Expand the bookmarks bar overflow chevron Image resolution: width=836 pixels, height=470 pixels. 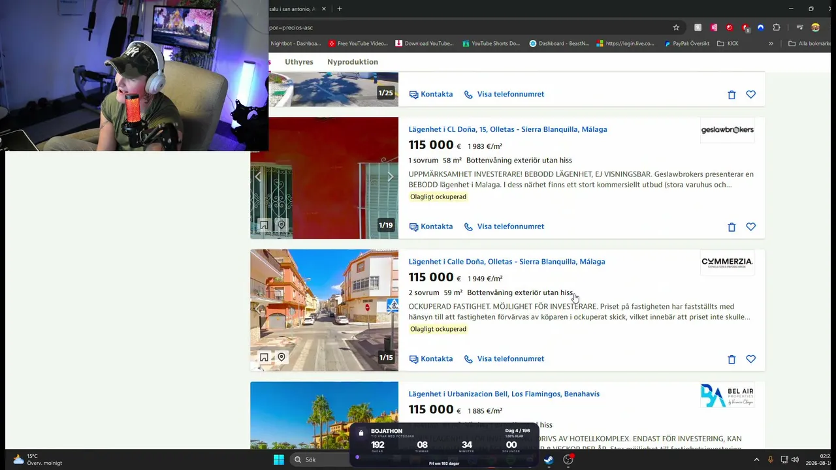771,44
